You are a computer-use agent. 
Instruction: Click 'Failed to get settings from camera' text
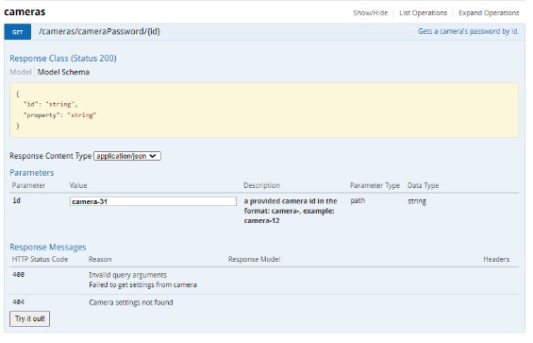pos(142,284)
